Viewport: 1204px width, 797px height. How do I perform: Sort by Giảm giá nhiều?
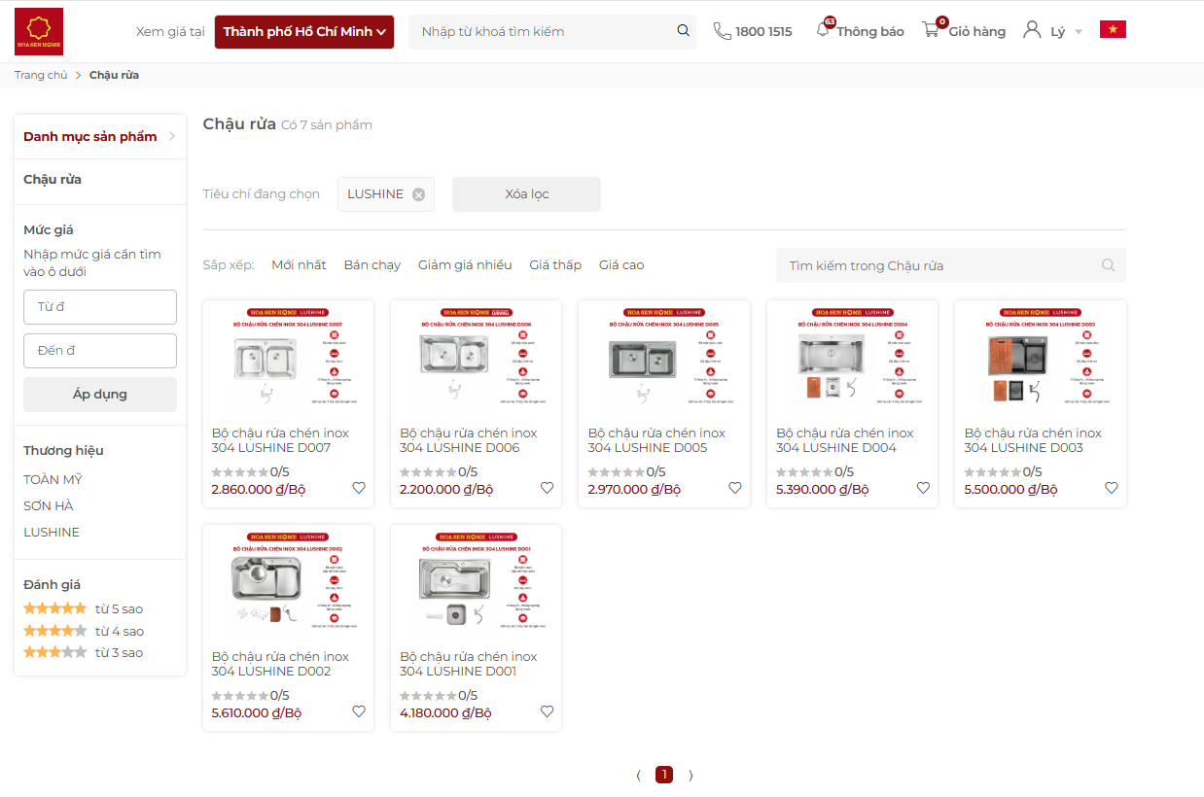pyautogui.click(x=465, y=265)
